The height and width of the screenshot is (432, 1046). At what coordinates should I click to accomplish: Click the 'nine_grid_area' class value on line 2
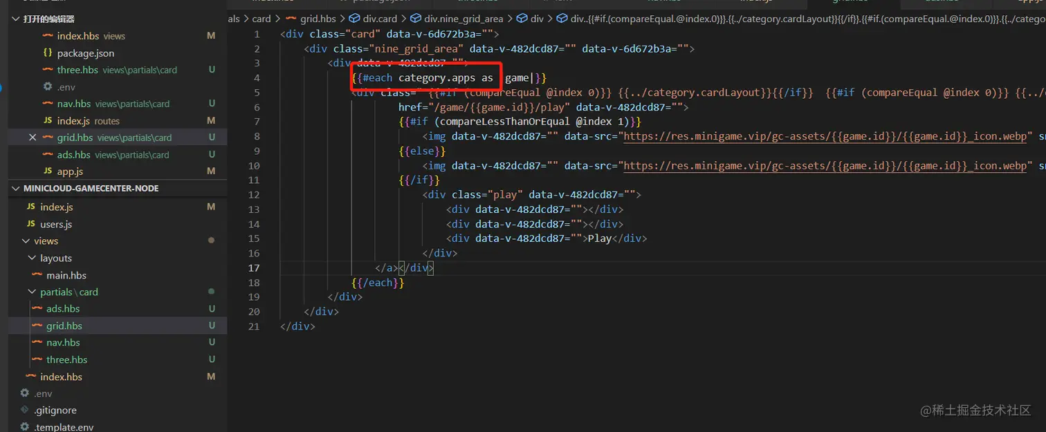point(419,48)
